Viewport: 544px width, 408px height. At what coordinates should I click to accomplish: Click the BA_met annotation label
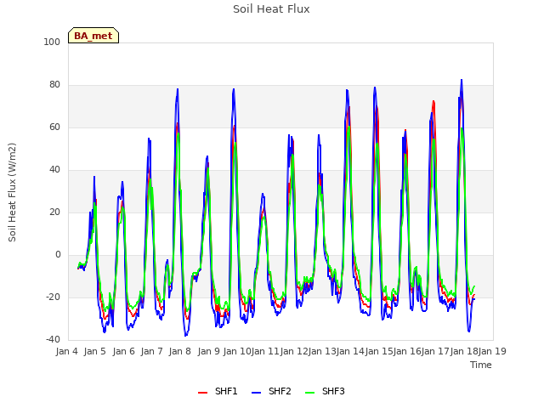click(93, 36)
